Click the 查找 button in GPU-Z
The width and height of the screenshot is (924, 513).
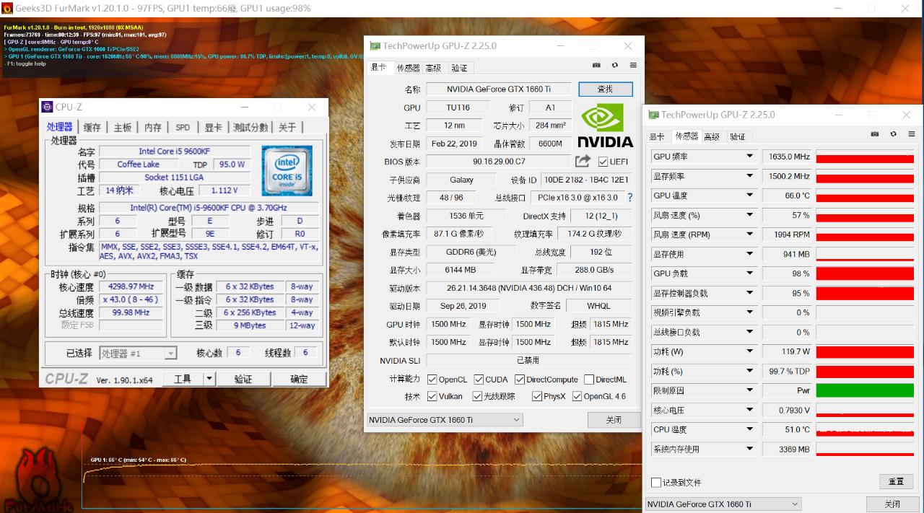(x=606, y=89)
